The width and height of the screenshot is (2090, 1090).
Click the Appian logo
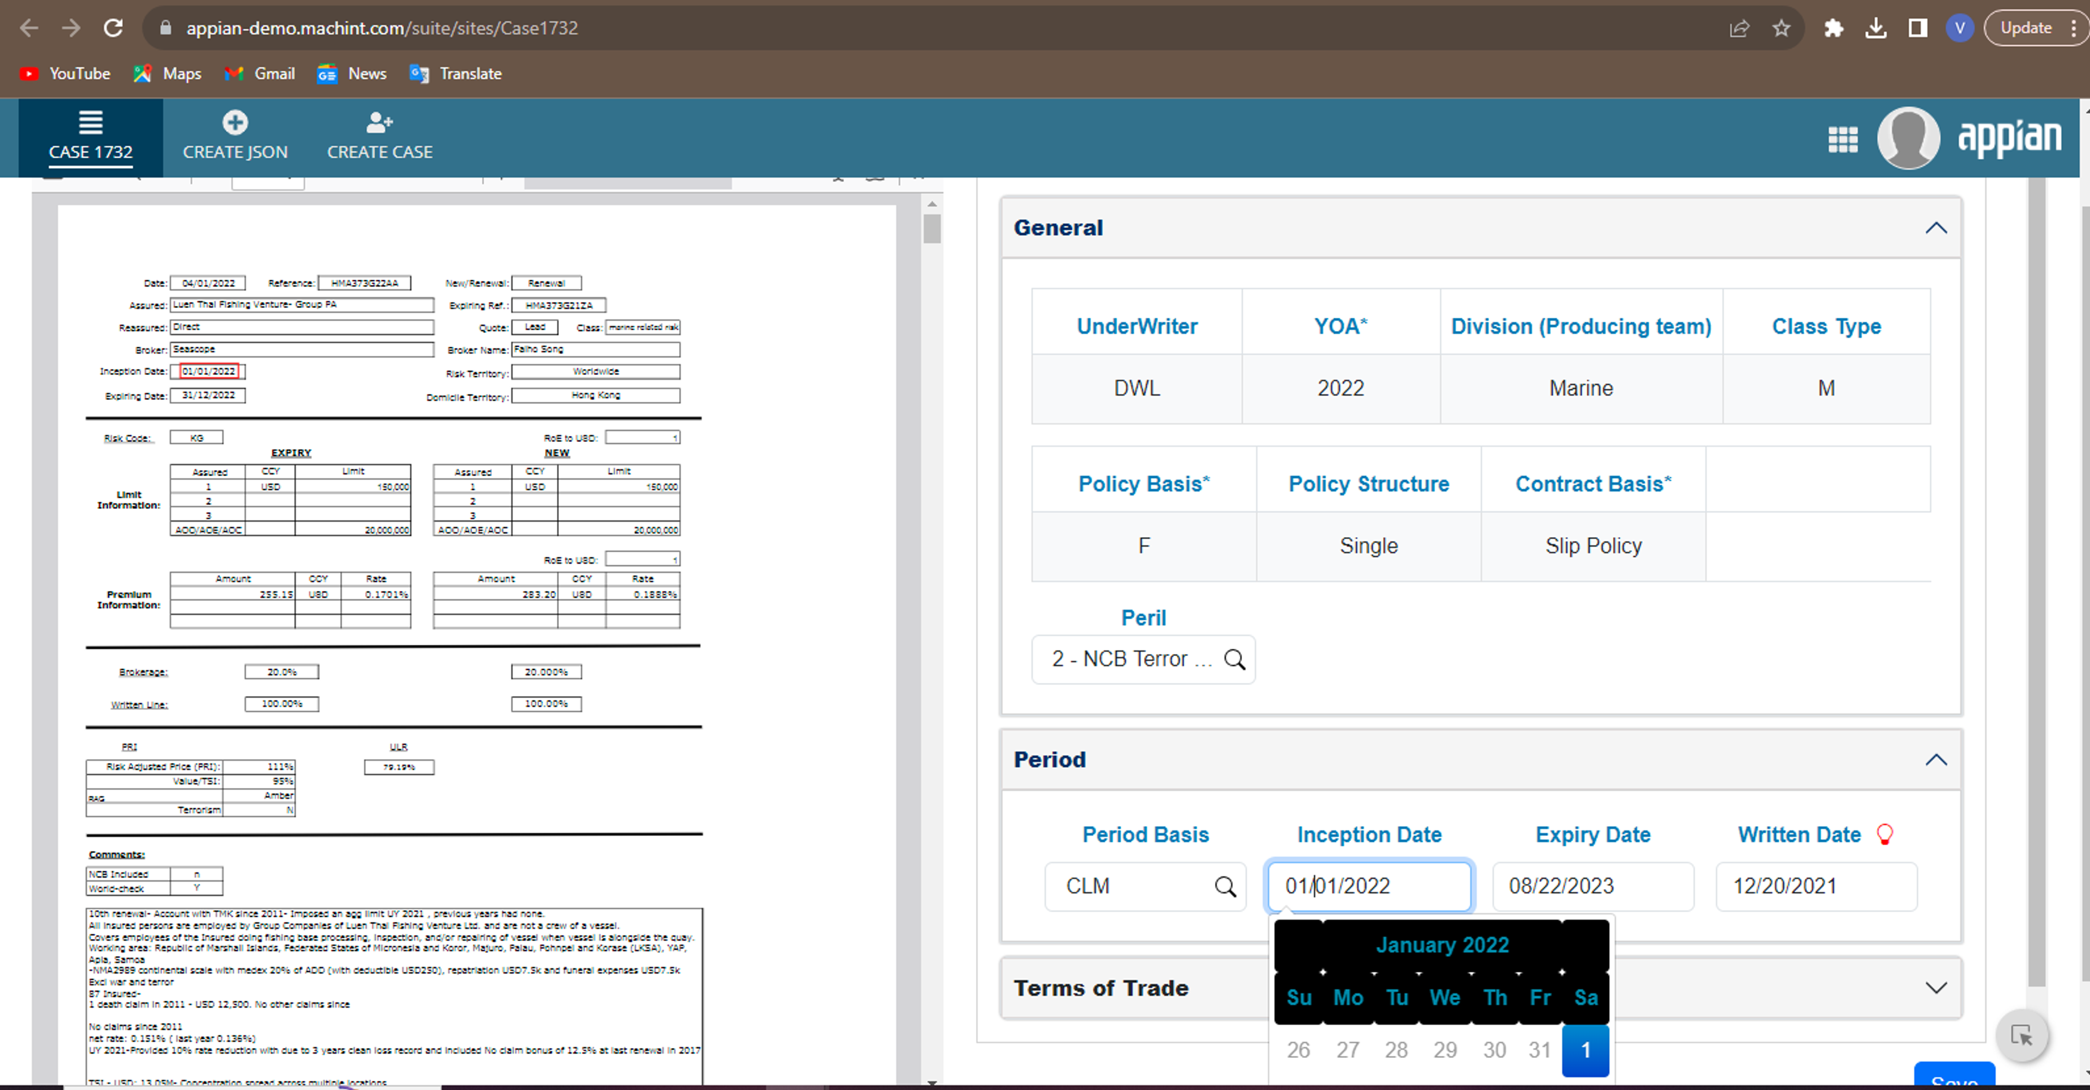point(2009,138)
